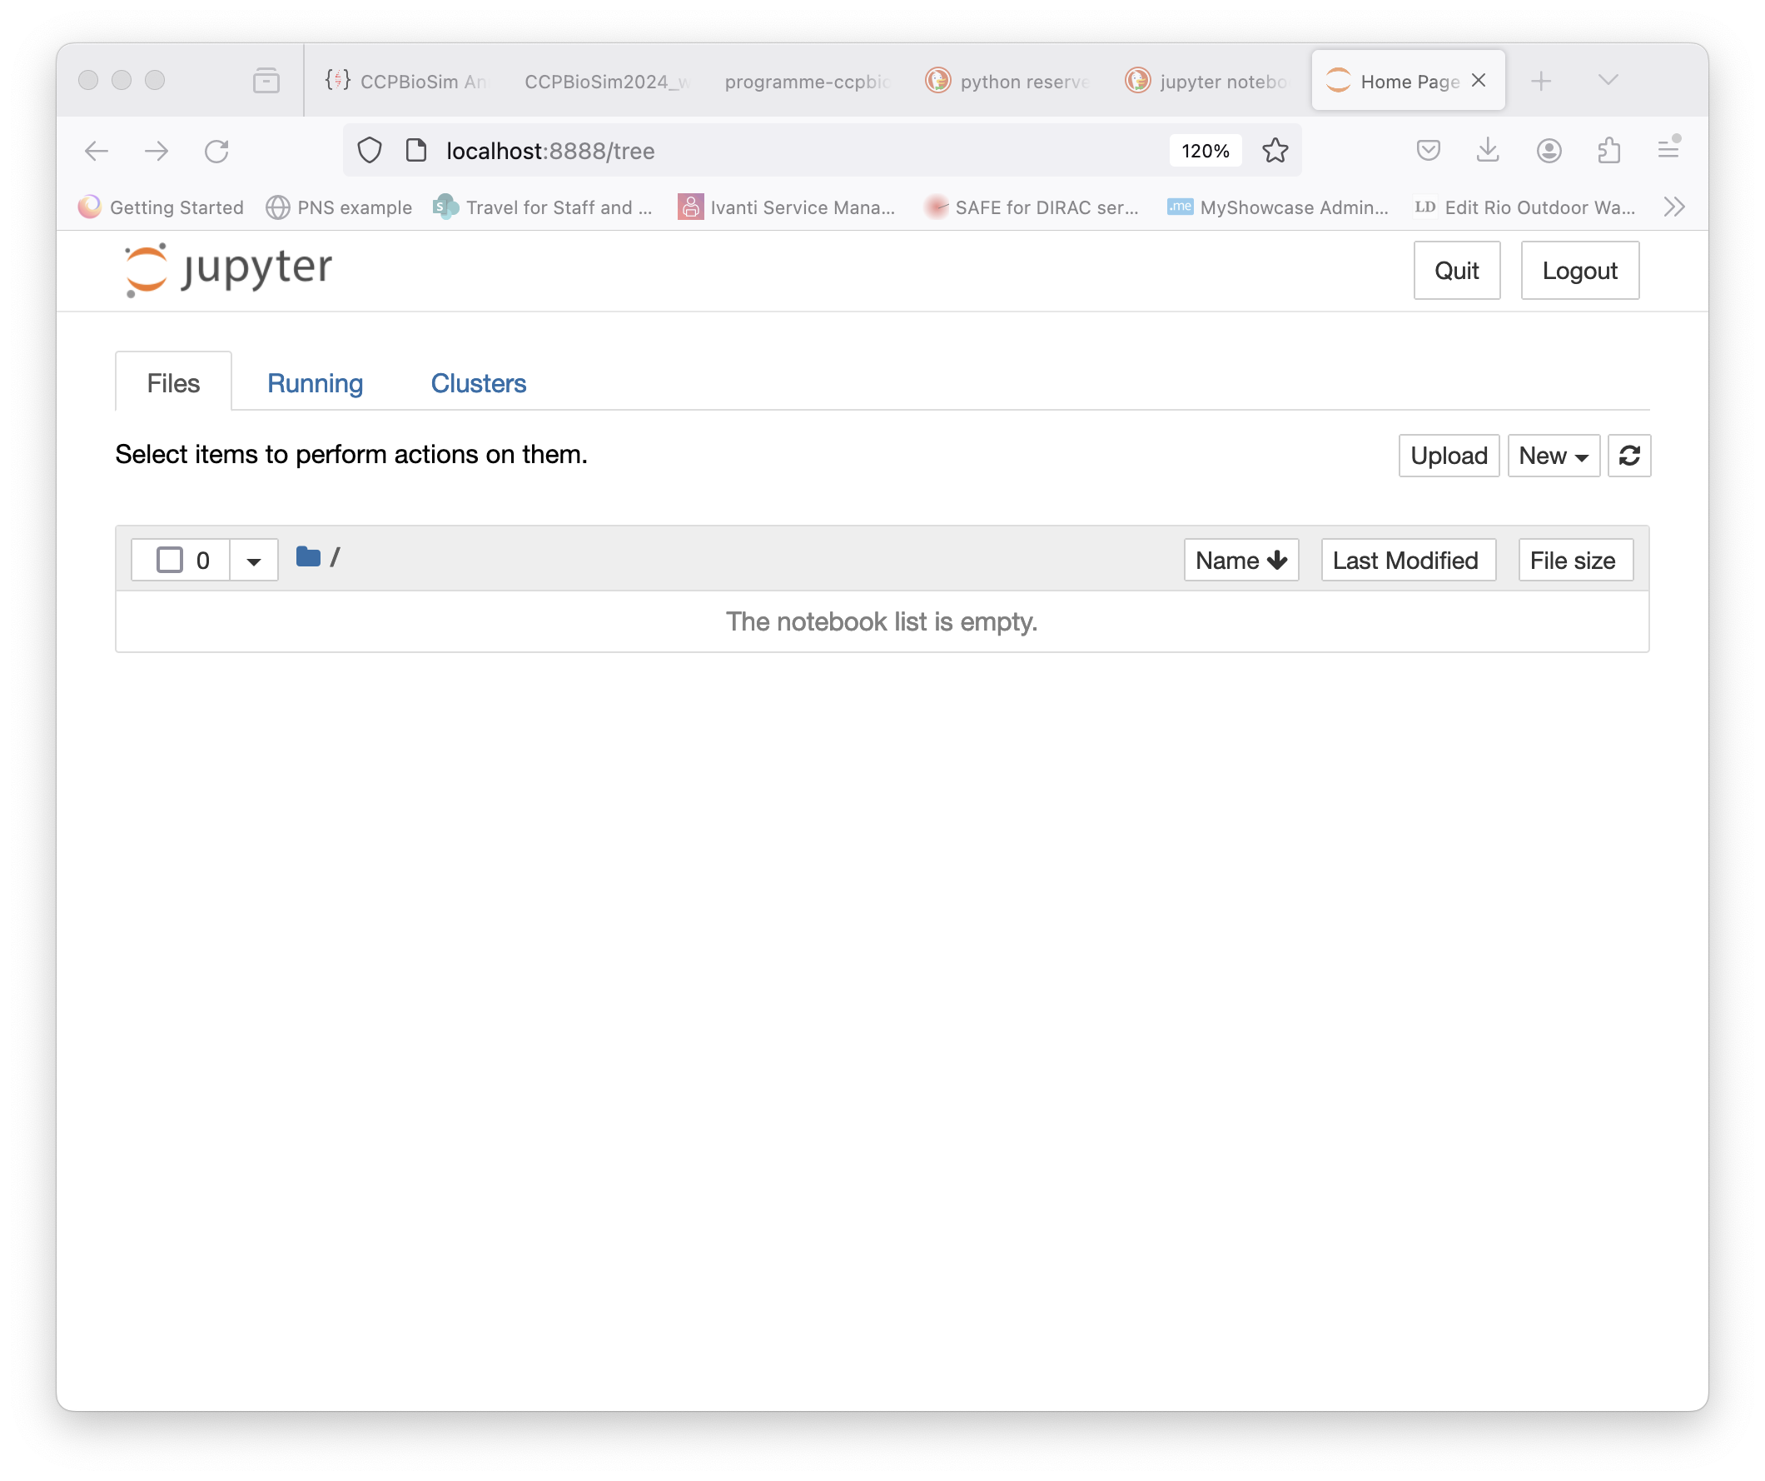
Task: Open the PNS example bookmark
Action: pos(339,207)
